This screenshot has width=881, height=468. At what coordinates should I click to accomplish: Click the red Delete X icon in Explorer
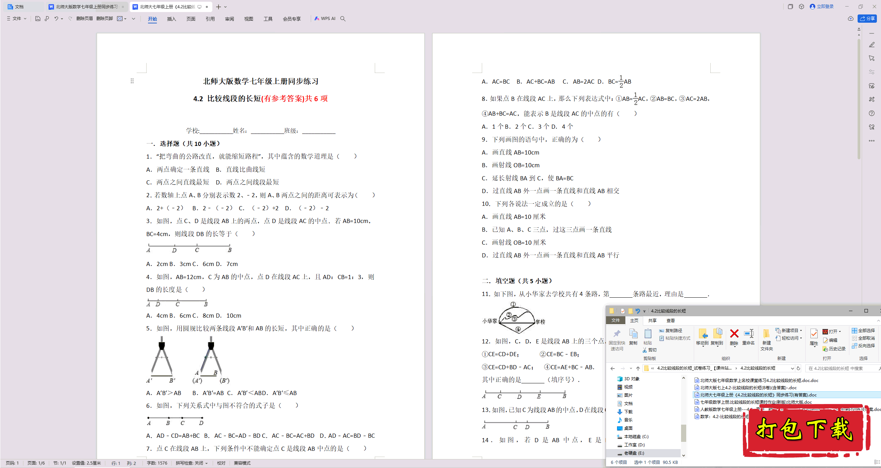coord(734,333)
